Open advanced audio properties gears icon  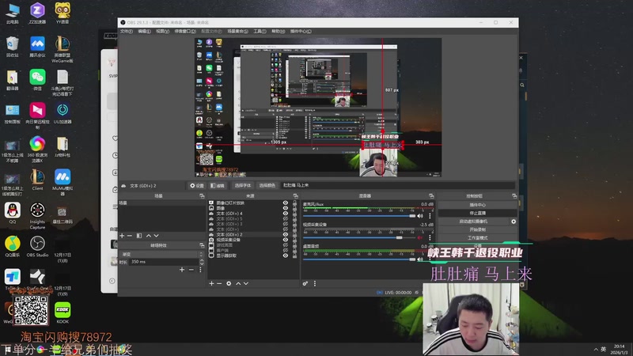click(x=305, y=284)
